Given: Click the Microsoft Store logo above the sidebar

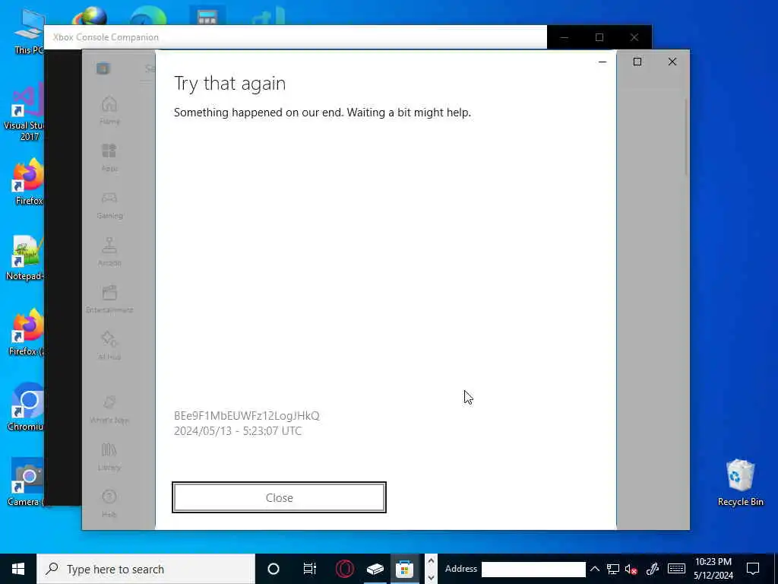Looking at the screenshot, I should pos(103,68).
